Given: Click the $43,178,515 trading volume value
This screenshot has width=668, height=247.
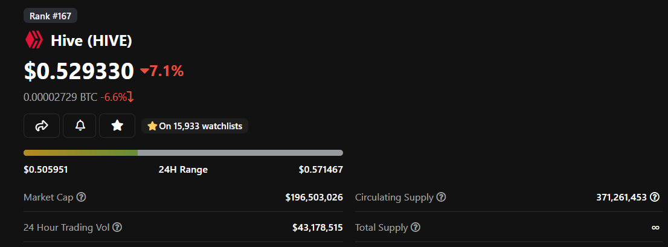Looking at the screenshot, I should [x=317, y=227].
